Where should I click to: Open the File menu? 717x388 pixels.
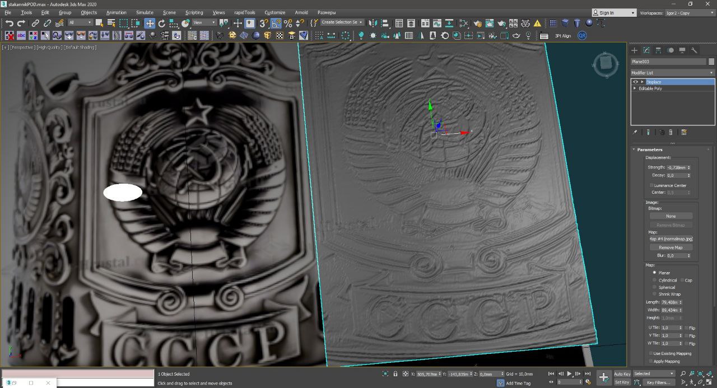(8, 12)
